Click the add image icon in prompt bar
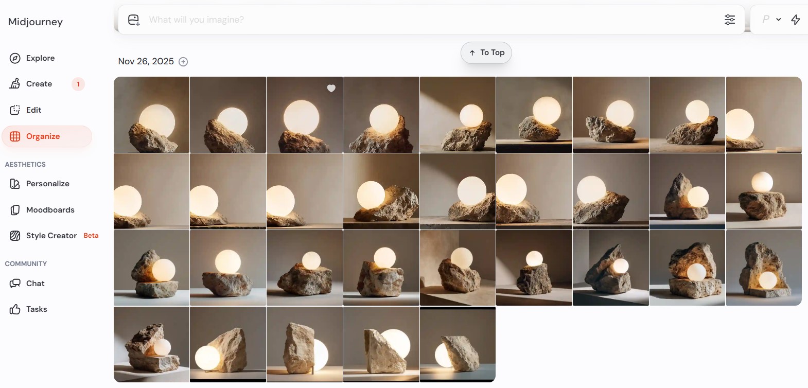 tap(134, 20)
